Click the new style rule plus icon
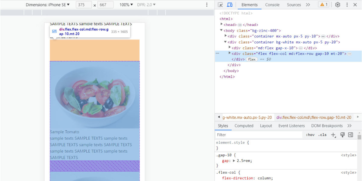 click(333, 135)
